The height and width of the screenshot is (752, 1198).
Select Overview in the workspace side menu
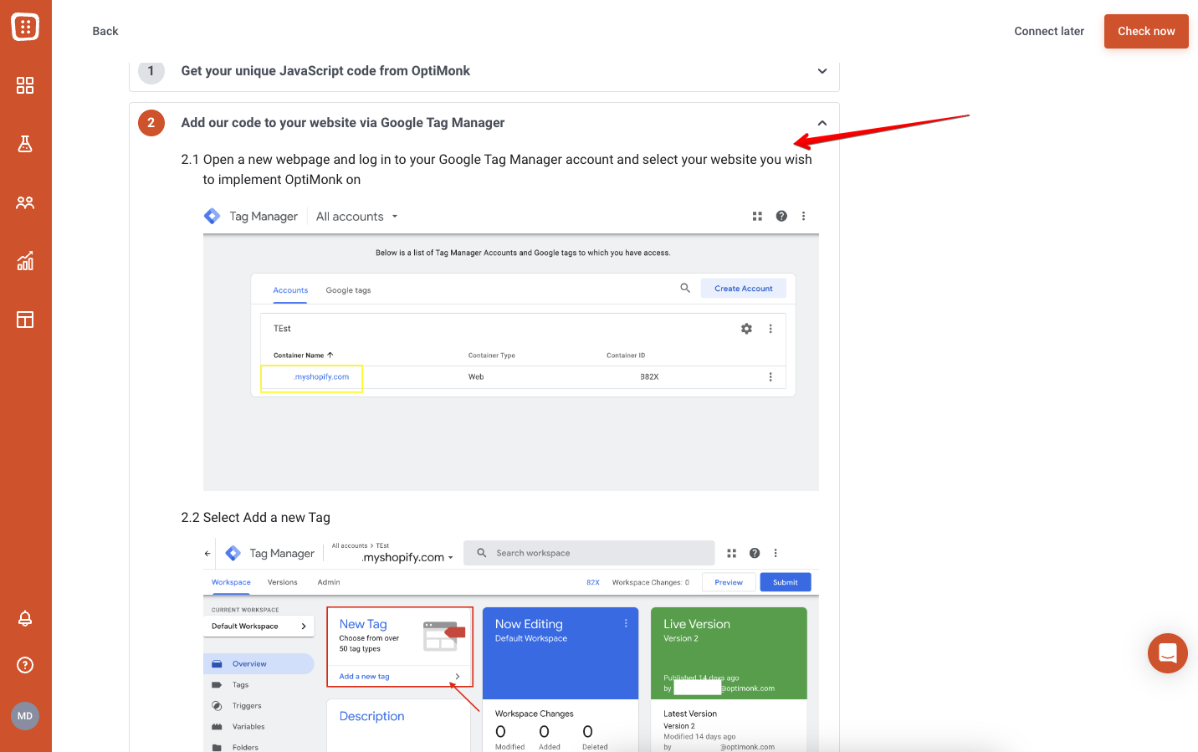[259, 664]
